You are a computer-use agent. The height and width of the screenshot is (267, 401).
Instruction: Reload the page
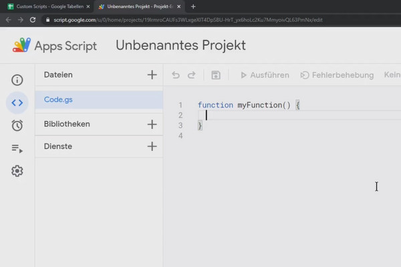click(33, 20)
